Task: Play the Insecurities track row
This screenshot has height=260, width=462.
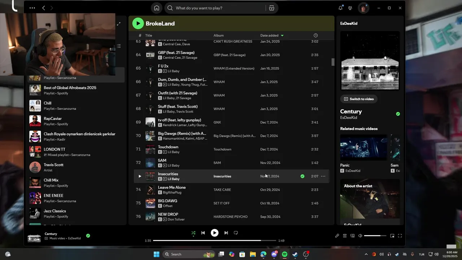Action: click(x=140, y=176)
